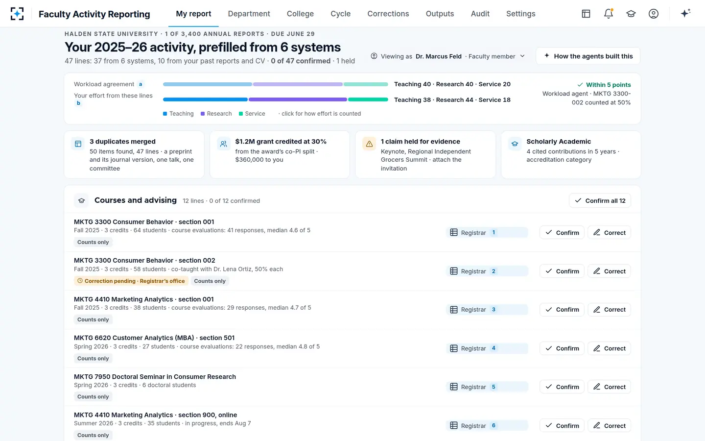Viewport: 705px width, 441px height.
Task: Open Registrar source 1 for MKTG 3300 section 001
Action: click(x=488, y=232)
